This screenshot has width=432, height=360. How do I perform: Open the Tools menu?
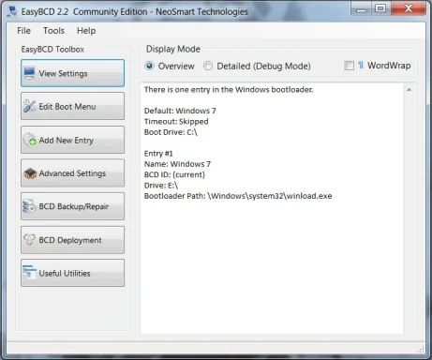(x=53, y=31)
